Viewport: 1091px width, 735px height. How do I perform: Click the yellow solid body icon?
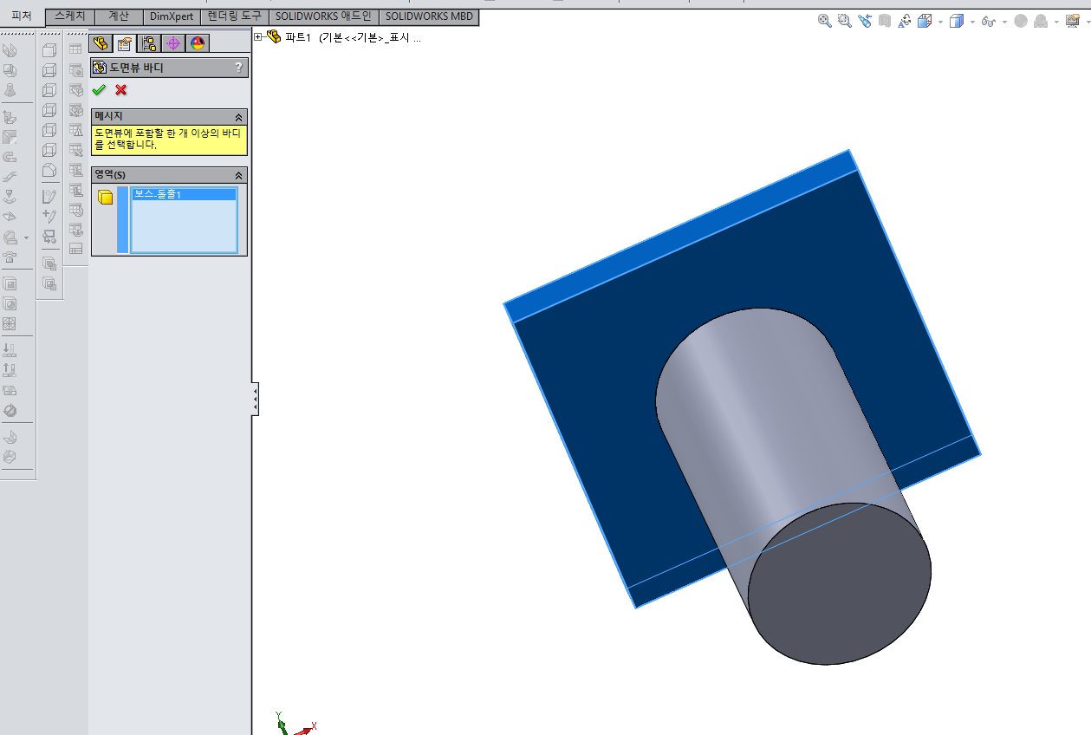(x=106, y=198)
